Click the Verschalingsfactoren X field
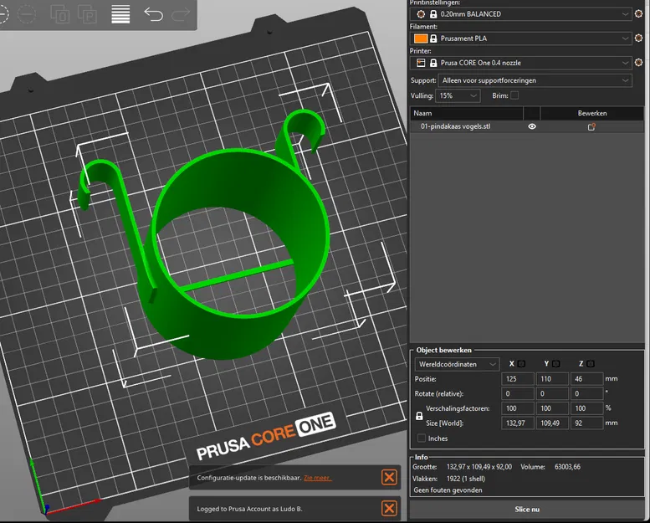The image size is (650, 523). [517, 408]
